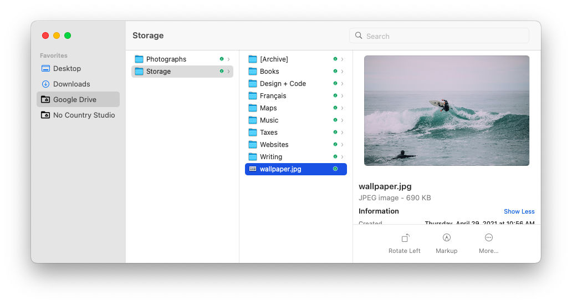Click the surfer preview thumbnail
Image resolution: width=572 pixels, height=304 pixels.
point(446,110)
